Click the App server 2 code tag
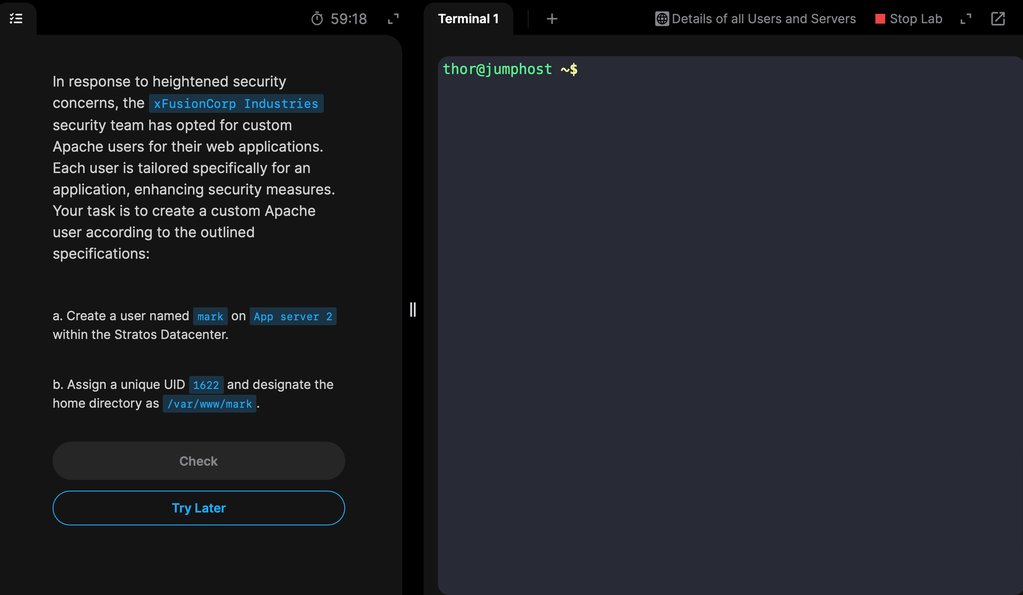The image size is (1023, 595). click(293, 317)
